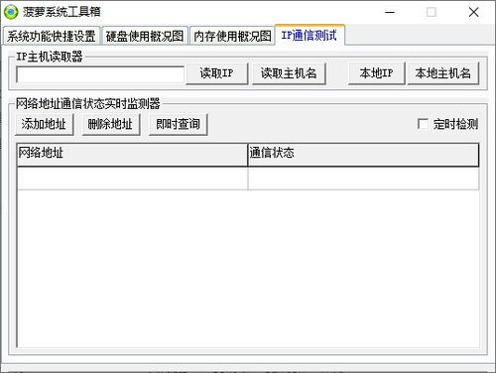The height and width of the screenshot is (373, 496).
Task: Click the 网络地址 column header
Action: (132, 155)
